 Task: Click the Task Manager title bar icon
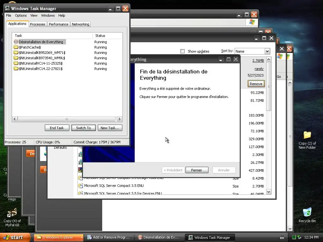(8, 8)
